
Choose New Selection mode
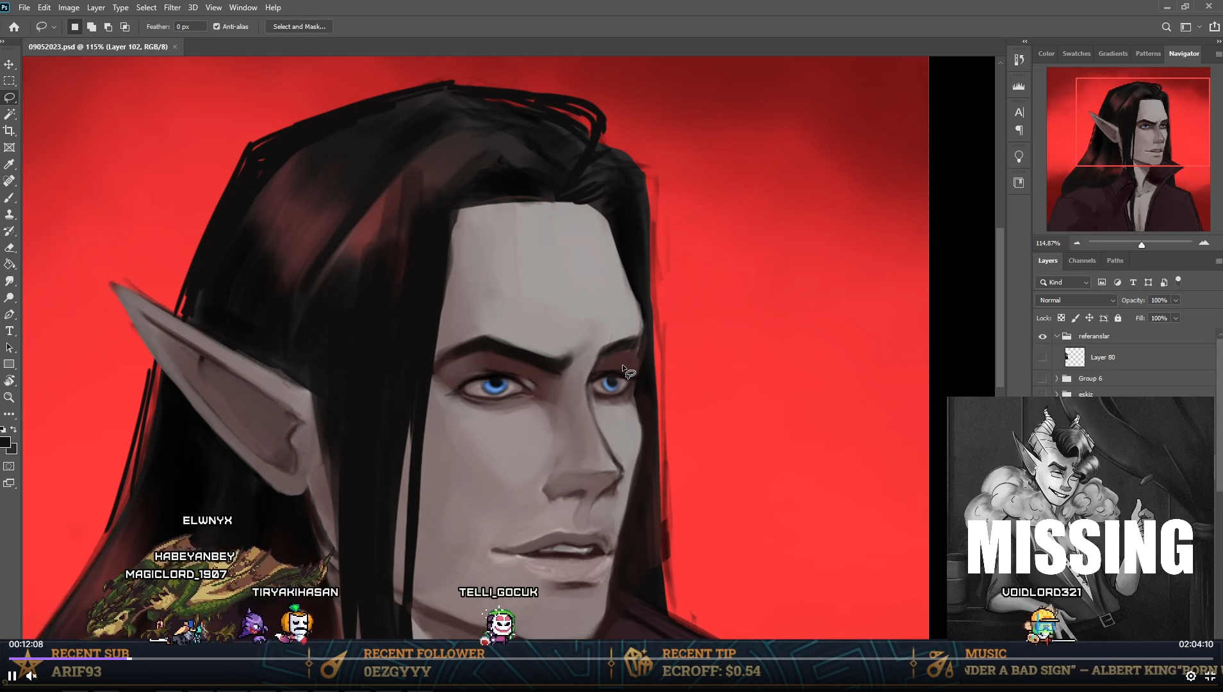tap(74, 27)
